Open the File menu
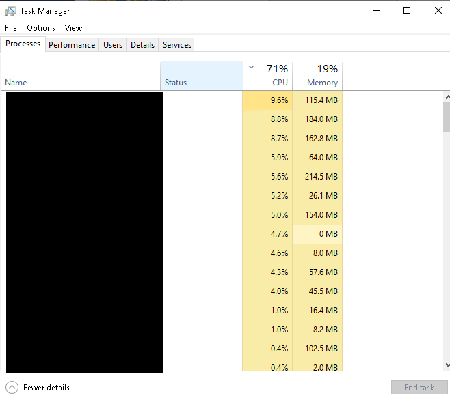 tap(11, 28)
